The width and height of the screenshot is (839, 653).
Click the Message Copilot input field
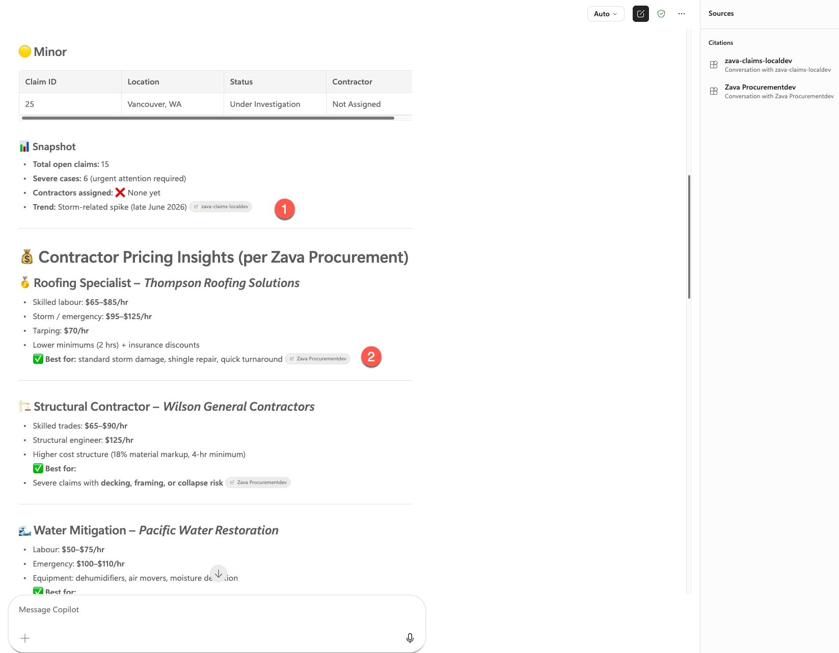click(x=217, y=610)
